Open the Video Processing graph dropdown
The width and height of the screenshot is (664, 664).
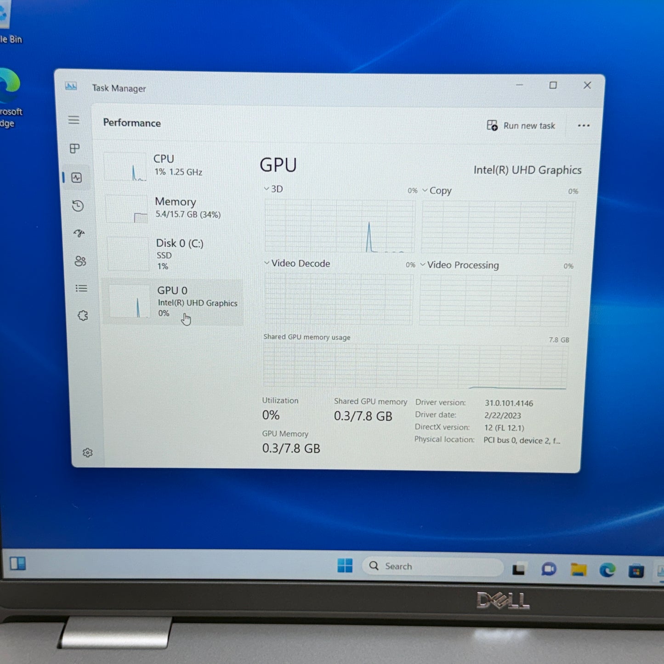tap(423, 265)
